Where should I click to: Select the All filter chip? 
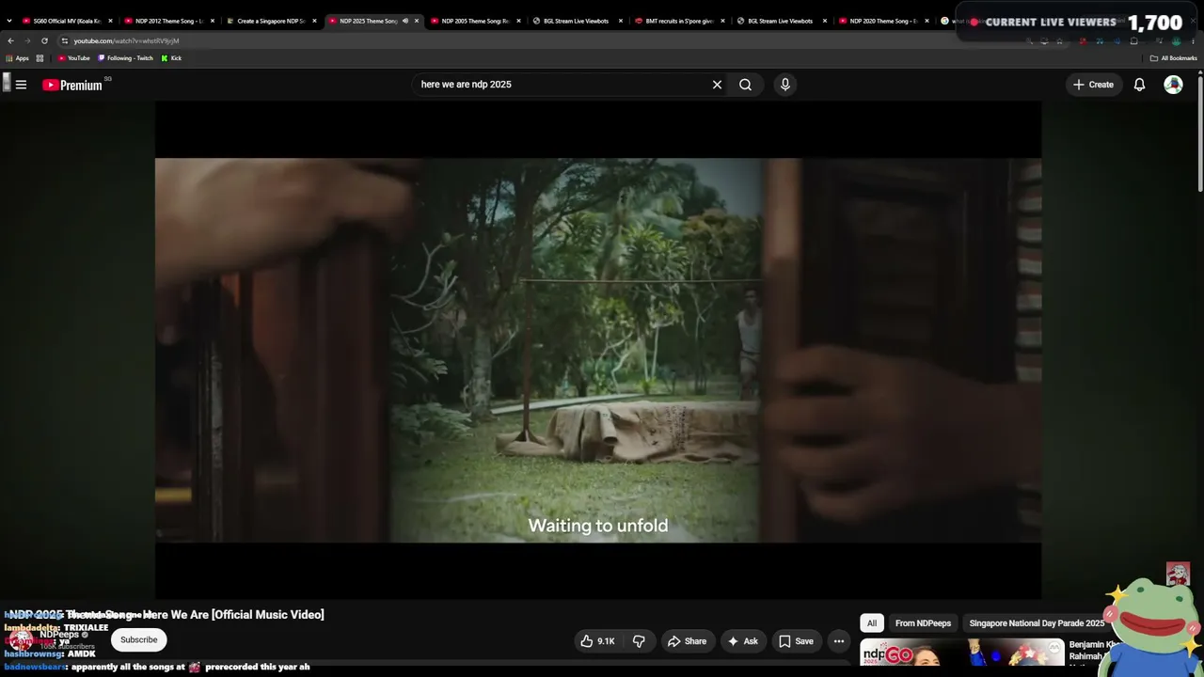tap(872, 623)
